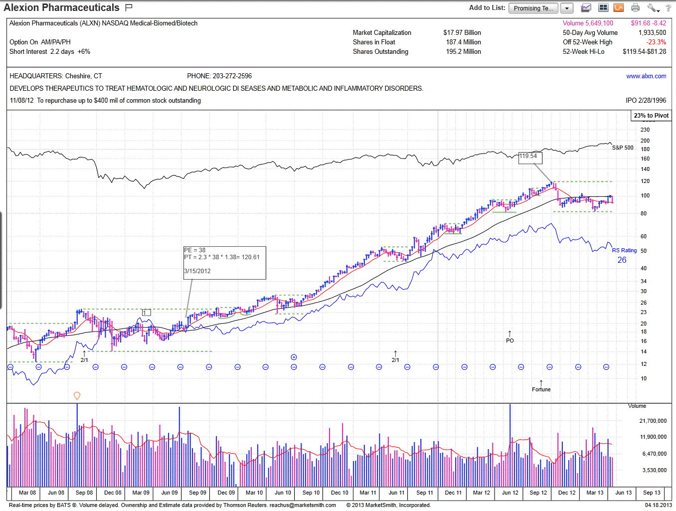Viewport: 676px width, 511px height.
Task: Click the Short Interest 2.2 days line
Action: 50,52
